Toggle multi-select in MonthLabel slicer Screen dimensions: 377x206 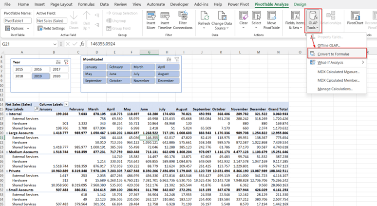point(169,59)
